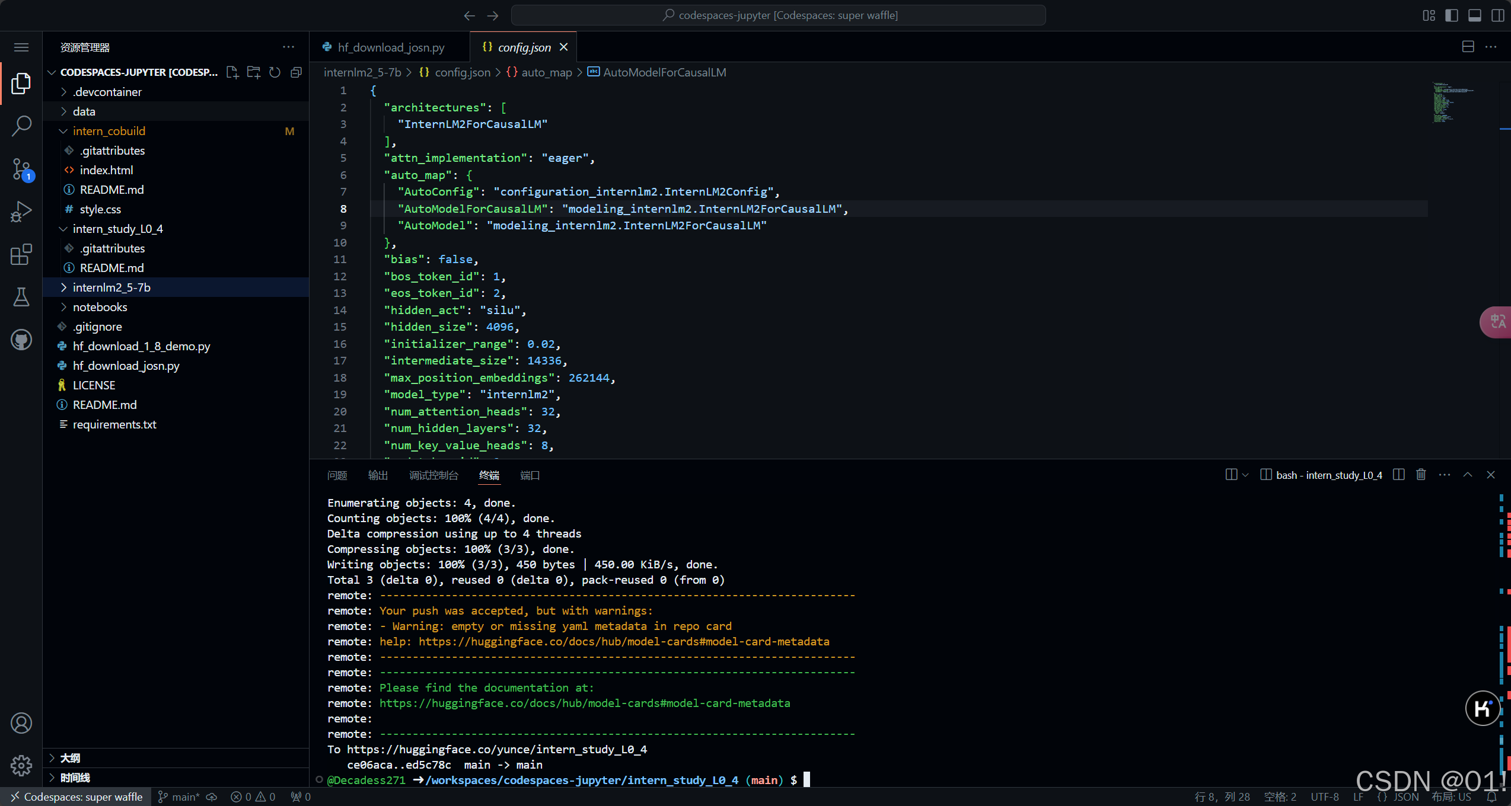The width and height of the screenshot is (1511, 806).
Task: Open Run and Debug view
Action: [21, 212]
